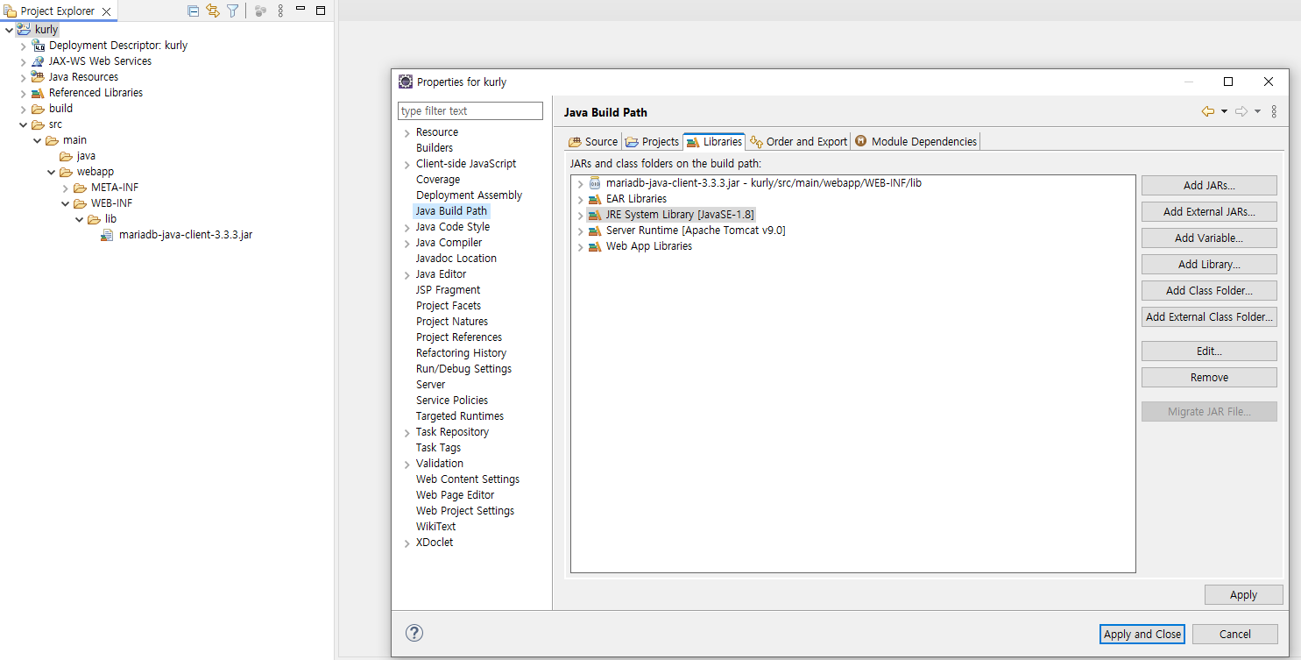
Task: Select Java Build Path in properties list
Action: [451, 211]
